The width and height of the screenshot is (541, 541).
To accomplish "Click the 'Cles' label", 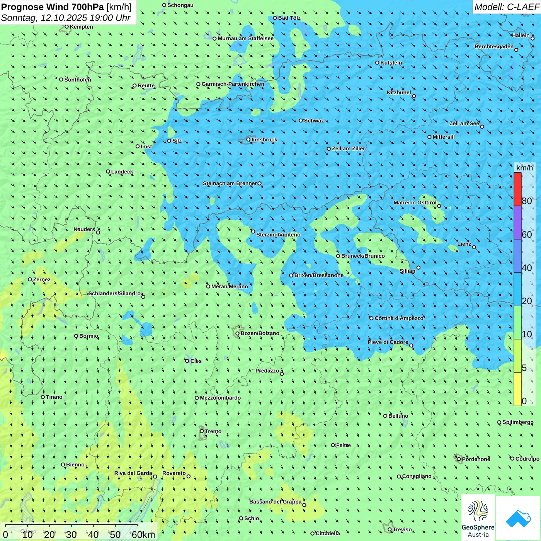I will [196, 361].
